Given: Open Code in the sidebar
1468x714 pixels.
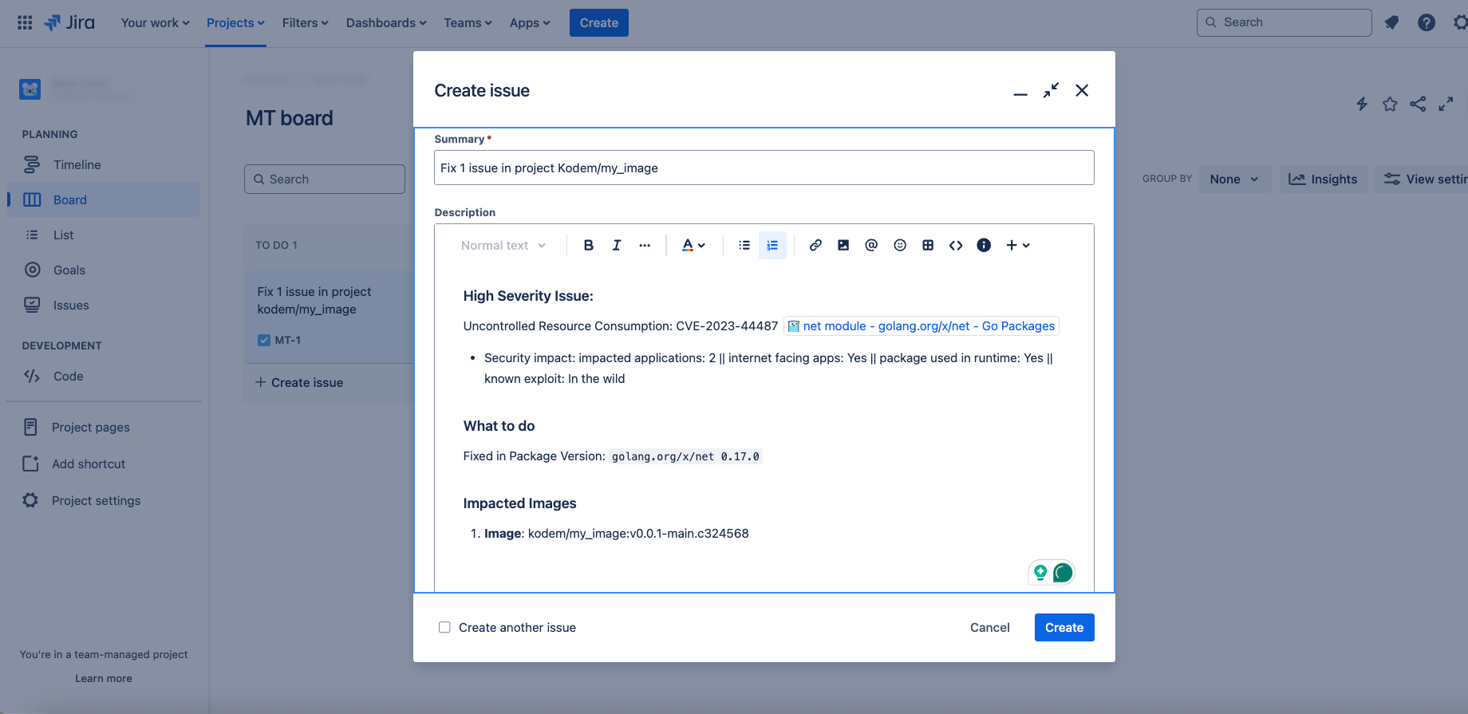Looking at the screenshot, I should [x=104, y=376].
